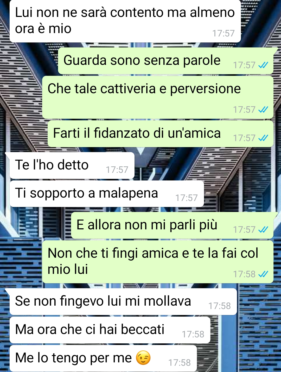Tap read checkmarks on 'Guarda sono senza parole'
Screen dimensions: 281x372
click(263, 65)
